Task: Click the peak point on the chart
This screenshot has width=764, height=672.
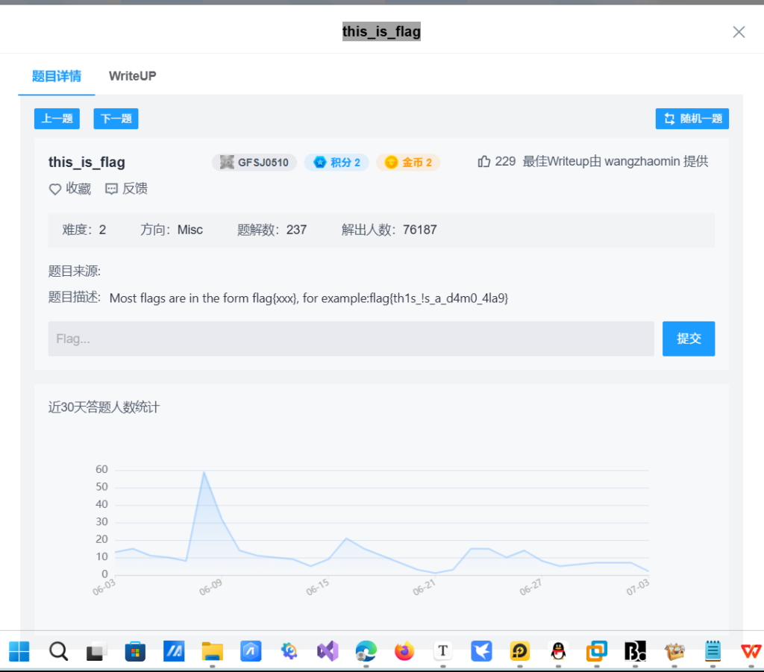Action: click(204, 471)
